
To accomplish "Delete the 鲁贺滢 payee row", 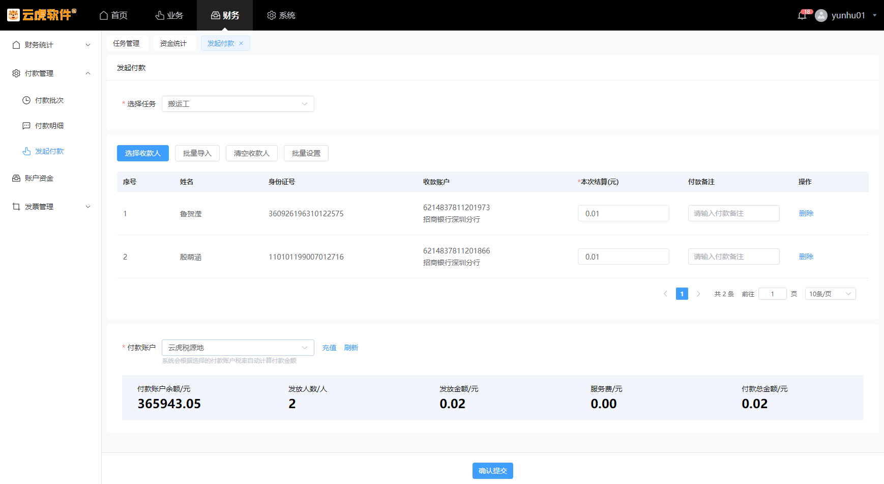I will [806, 213].
